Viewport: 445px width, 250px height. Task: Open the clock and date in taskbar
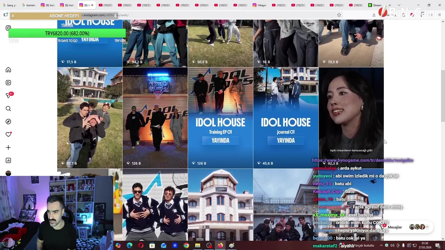[425, 245]
